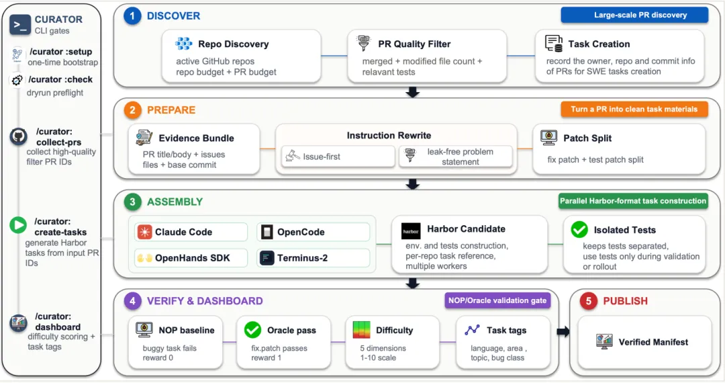
Task: Click the 'buggy task fails reward 0' text
Action: tap(169, 353)
